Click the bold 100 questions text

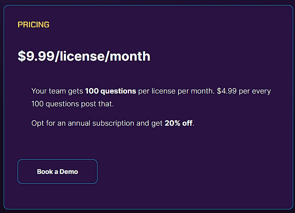tap(110, 91)
